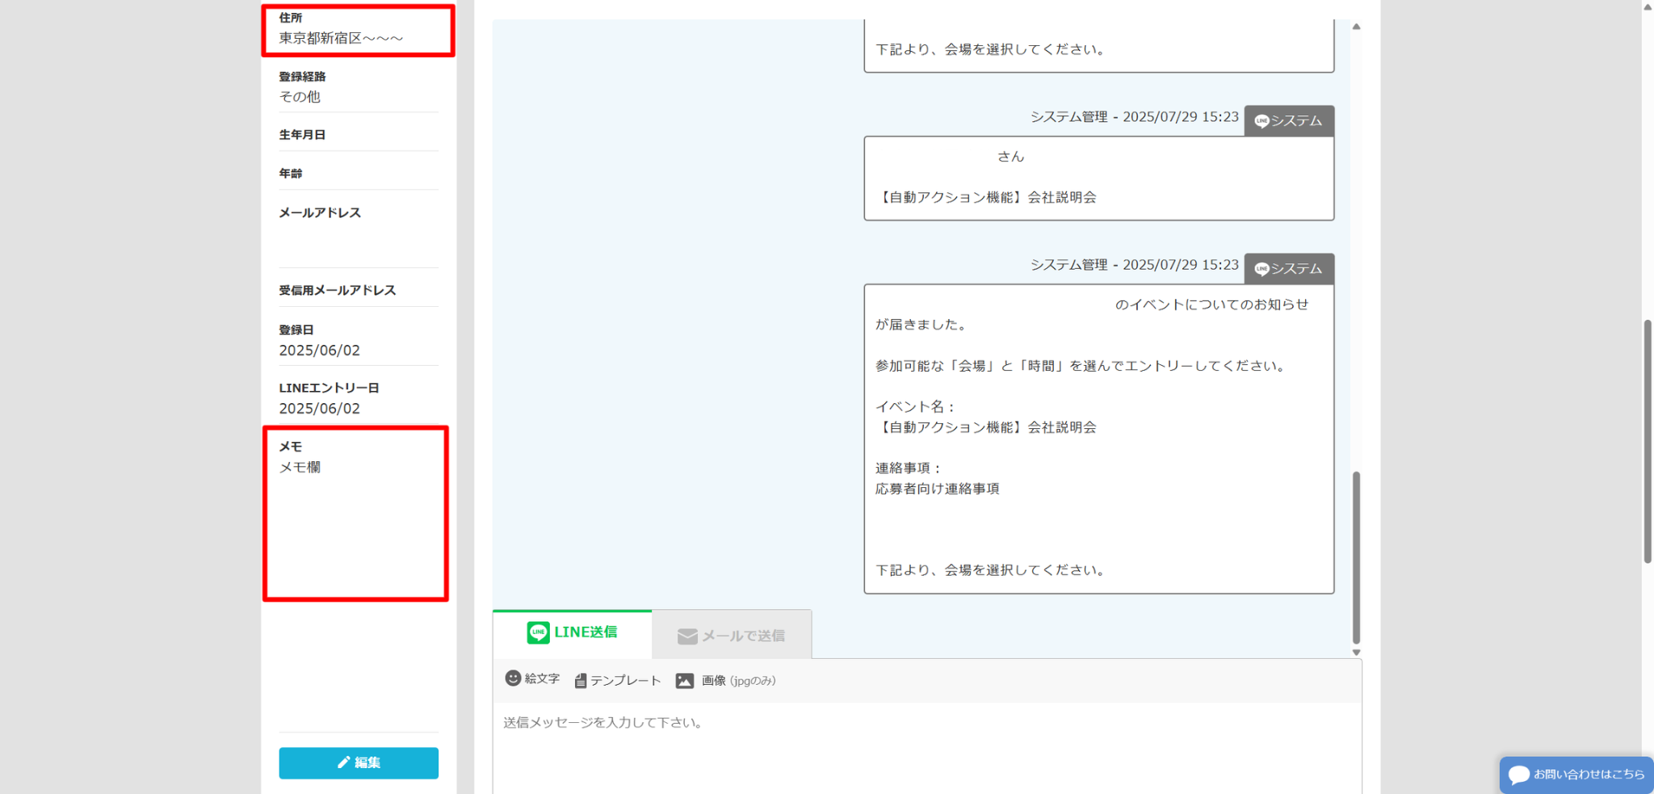Viewport: 1654px width, 794px height.
Task: Click the chat scrollbar up arrow
Action: tap(1356, 27)
